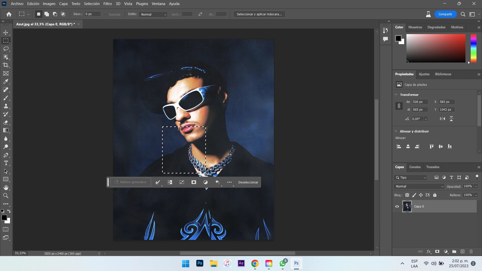This screenshot has width=482, height=271.
Task: Toggle the width-height link constraint
Action: pyautogui.click(x=399, y=106)
